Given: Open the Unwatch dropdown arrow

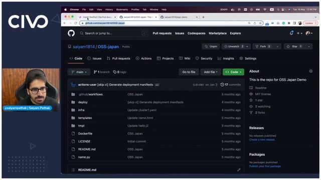Looking at the screenshot, I should tap(247, 46).
